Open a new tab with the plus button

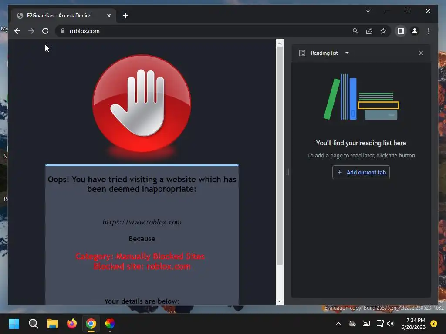[125, 16]
